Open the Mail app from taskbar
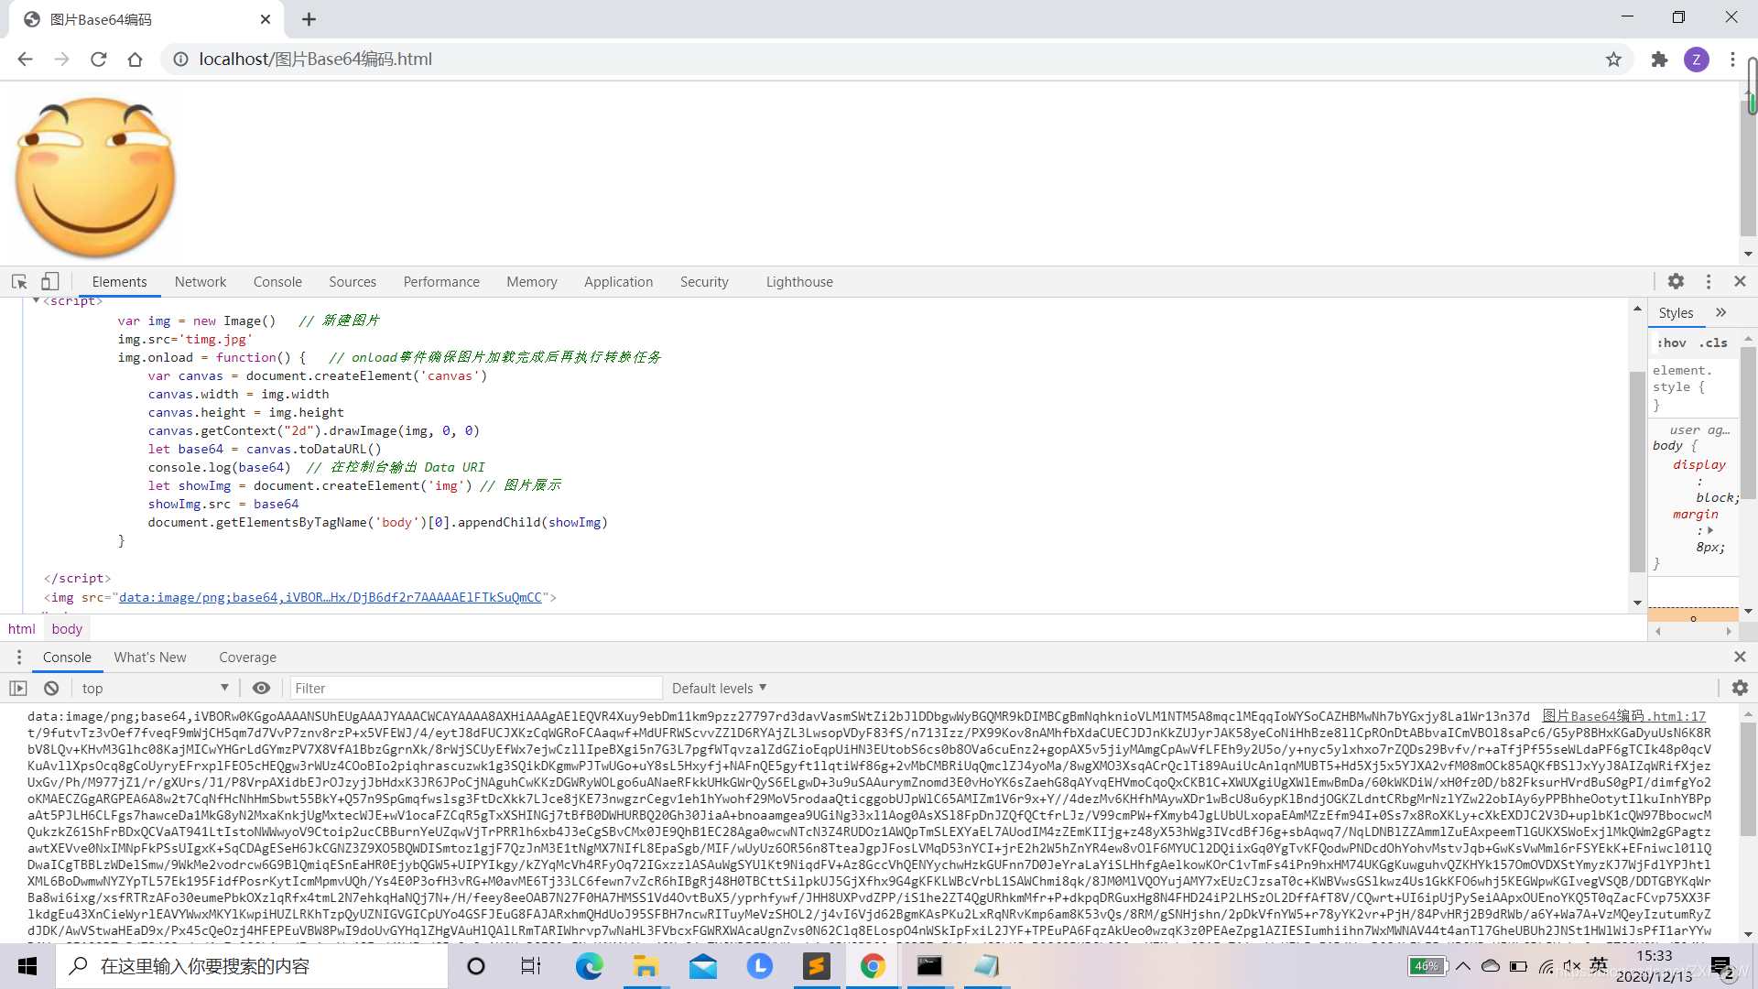The height and width of the screenshot is (989, 1758). pos(703,966)
